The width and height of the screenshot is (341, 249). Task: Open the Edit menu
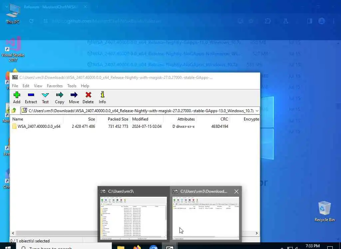[x=26, y=86]
